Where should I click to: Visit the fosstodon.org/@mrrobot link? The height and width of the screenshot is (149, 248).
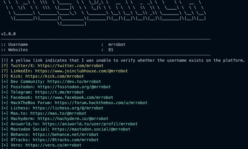pyautogui.click(x=74, y=87)
